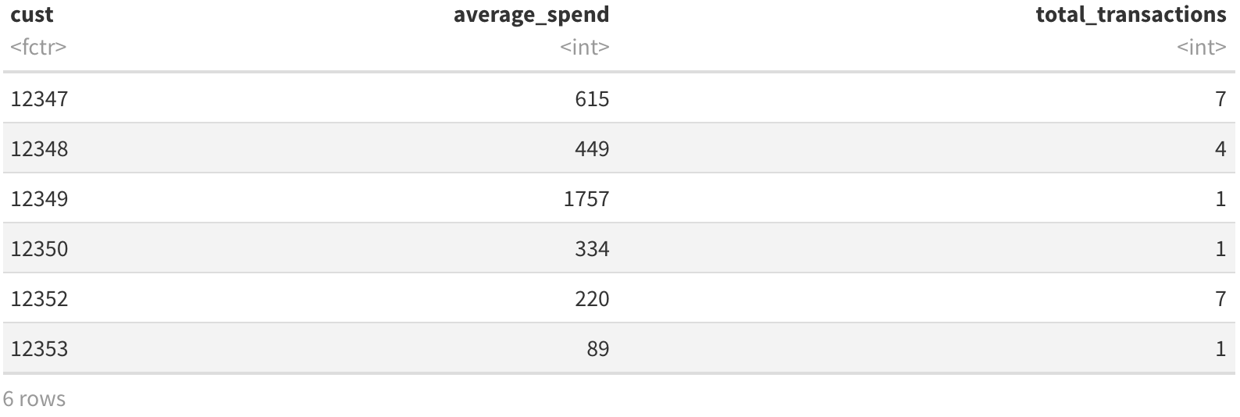Select customer ID 12347 cell
The image size is (1240, 417).
(x=40, y=99)
